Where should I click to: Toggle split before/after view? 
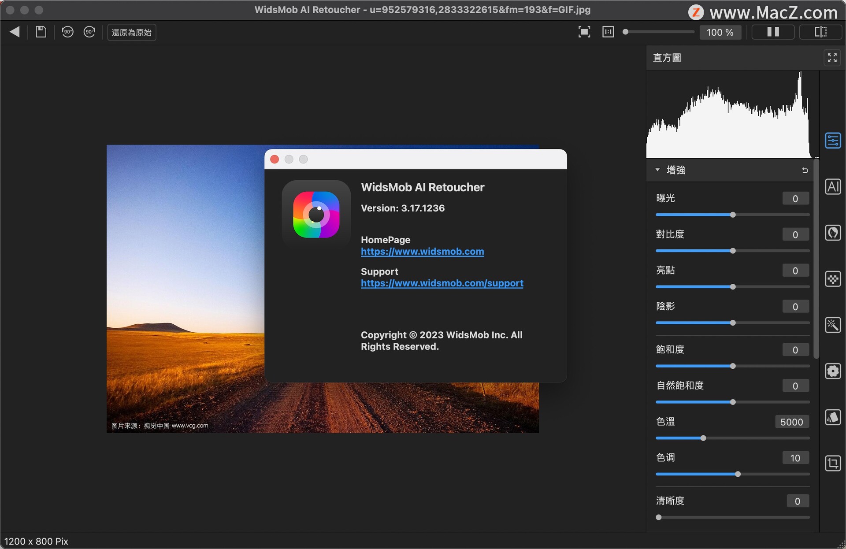point(820,32)
